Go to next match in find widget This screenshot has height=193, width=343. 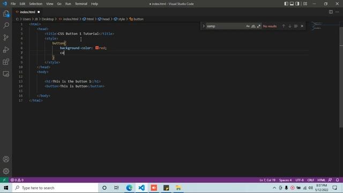click(x=290, y=26)
